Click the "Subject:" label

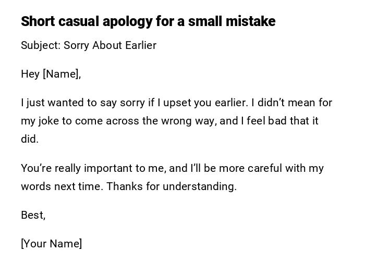click(41, 45)
